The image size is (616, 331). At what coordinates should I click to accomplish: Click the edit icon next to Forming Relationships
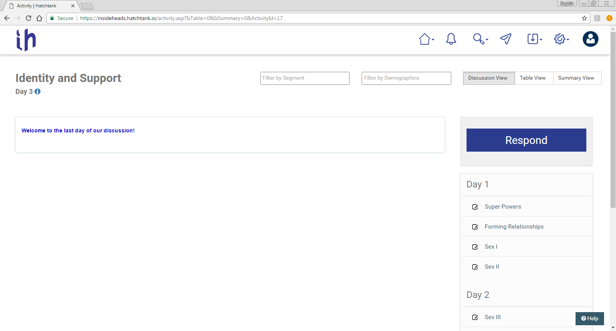click(475, 227)
